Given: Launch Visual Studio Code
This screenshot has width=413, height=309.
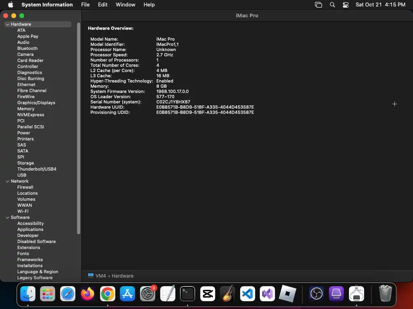Looking at the screenshot, I should click(247, 293).
